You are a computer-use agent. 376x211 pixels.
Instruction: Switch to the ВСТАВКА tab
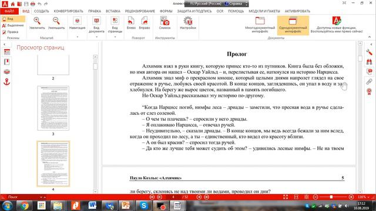113,11
